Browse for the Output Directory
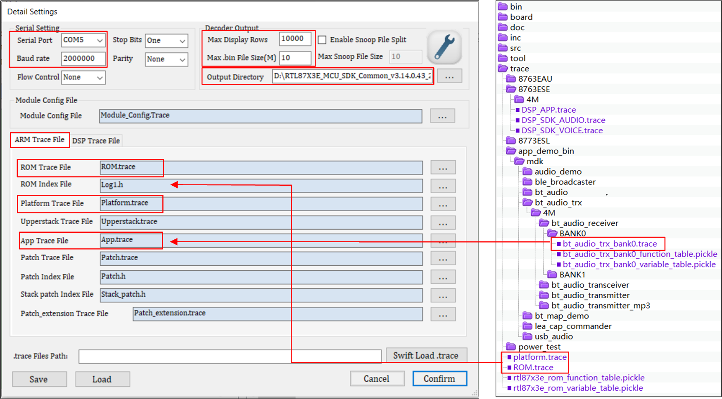Image resolution: width=722 pixels, height=399 pixels. [x=449, y=76]
